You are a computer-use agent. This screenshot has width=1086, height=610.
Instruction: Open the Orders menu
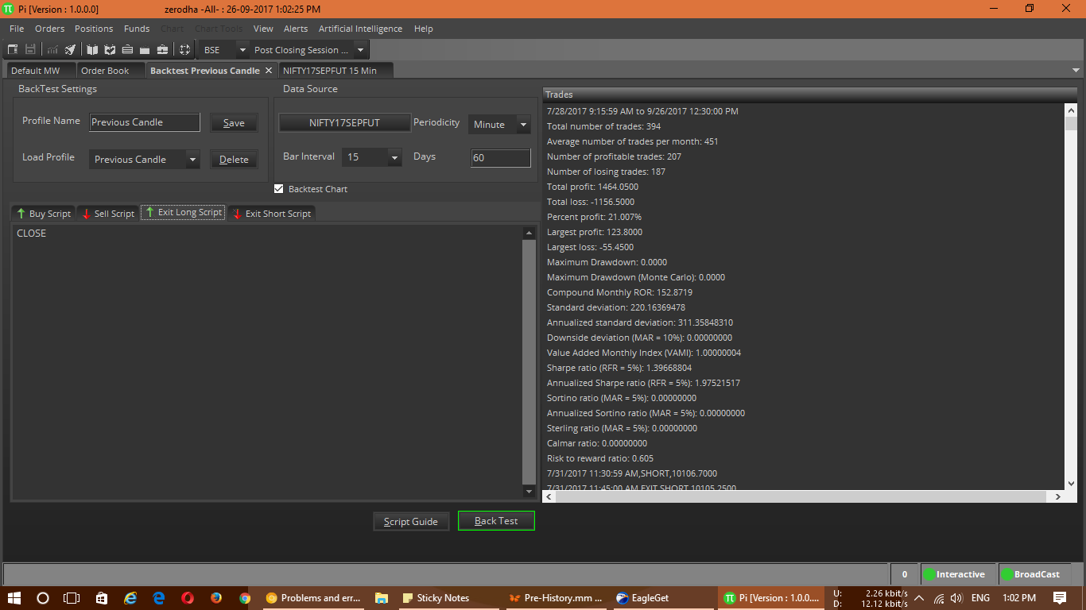click(49, 29)
